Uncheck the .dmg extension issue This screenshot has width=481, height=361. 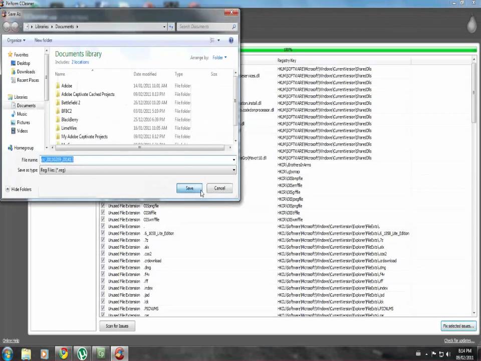click(103, 267)
